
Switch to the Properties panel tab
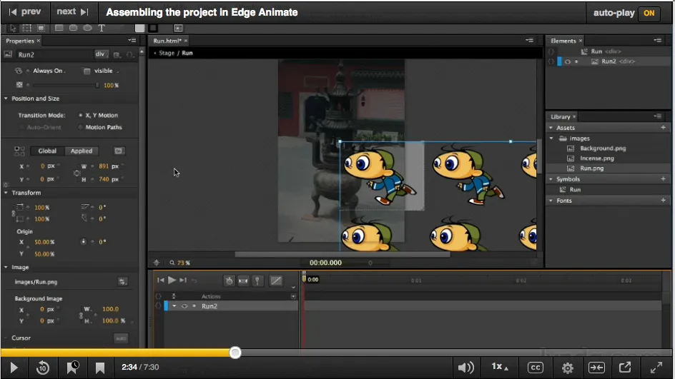coord(20,41)
